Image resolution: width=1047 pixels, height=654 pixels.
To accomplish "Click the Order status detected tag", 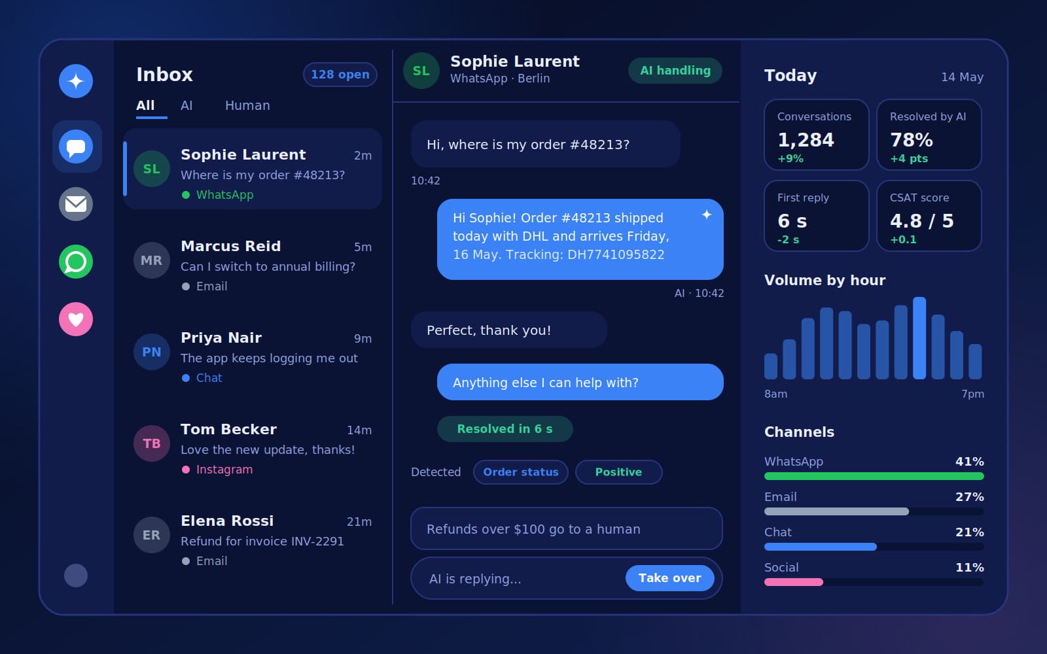I will tap(521, 472).
